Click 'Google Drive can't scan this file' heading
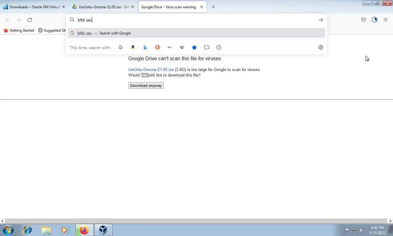The image size is (393, 236). pos(175,58)
